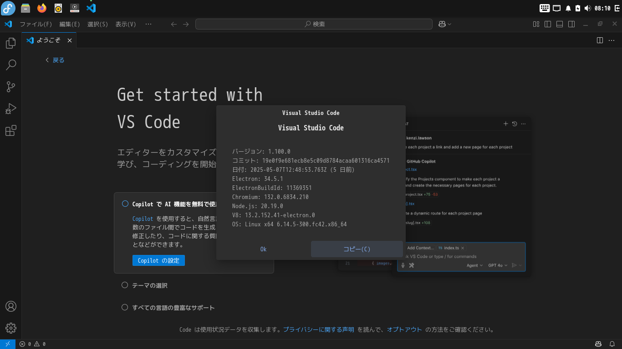Click the Electron: 34.5.1 line

point(258,179)
